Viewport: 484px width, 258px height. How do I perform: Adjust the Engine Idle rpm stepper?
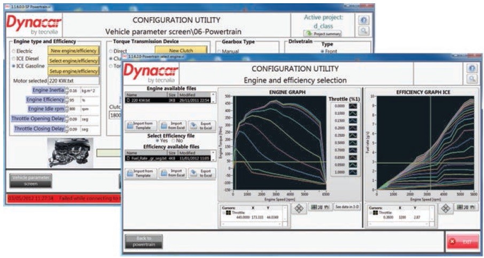click(x=67, y=109)
